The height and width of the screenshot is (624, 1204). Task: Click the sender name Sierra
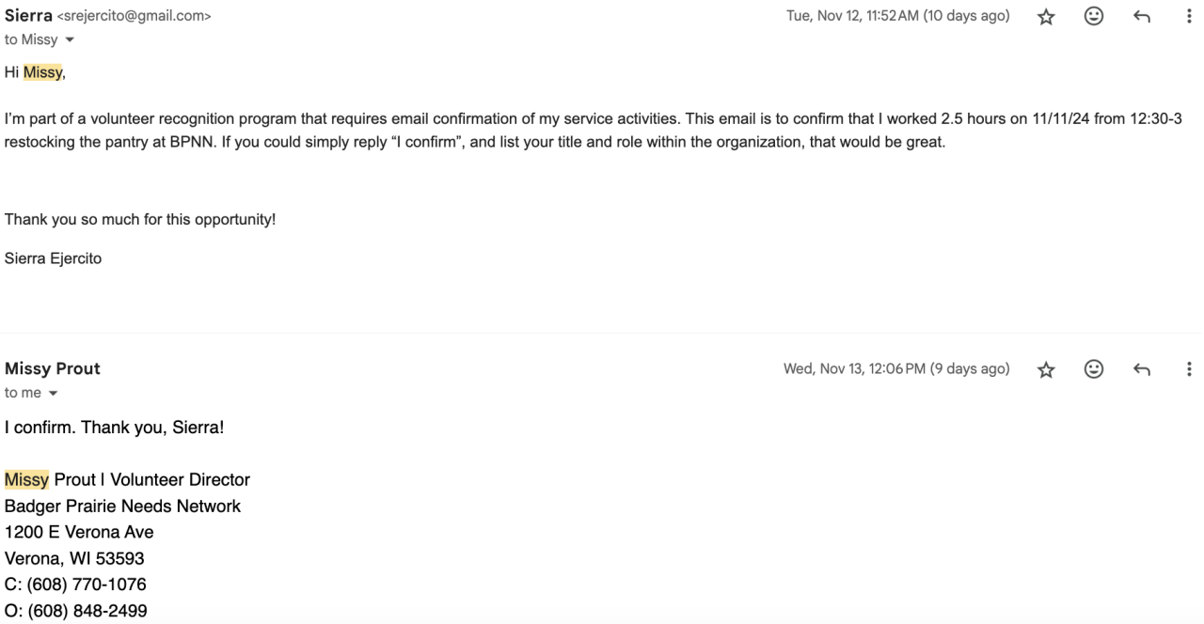tap(28, 16)
